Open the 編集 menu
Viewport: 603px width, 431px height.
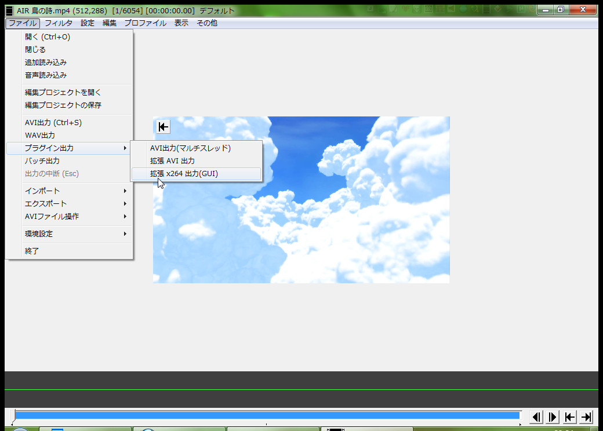(109, 23)
